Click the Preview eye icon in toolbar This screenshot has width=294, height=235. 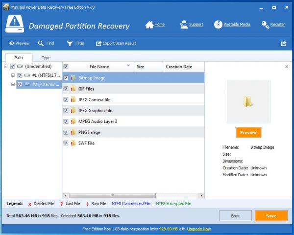tap(12, 43)
